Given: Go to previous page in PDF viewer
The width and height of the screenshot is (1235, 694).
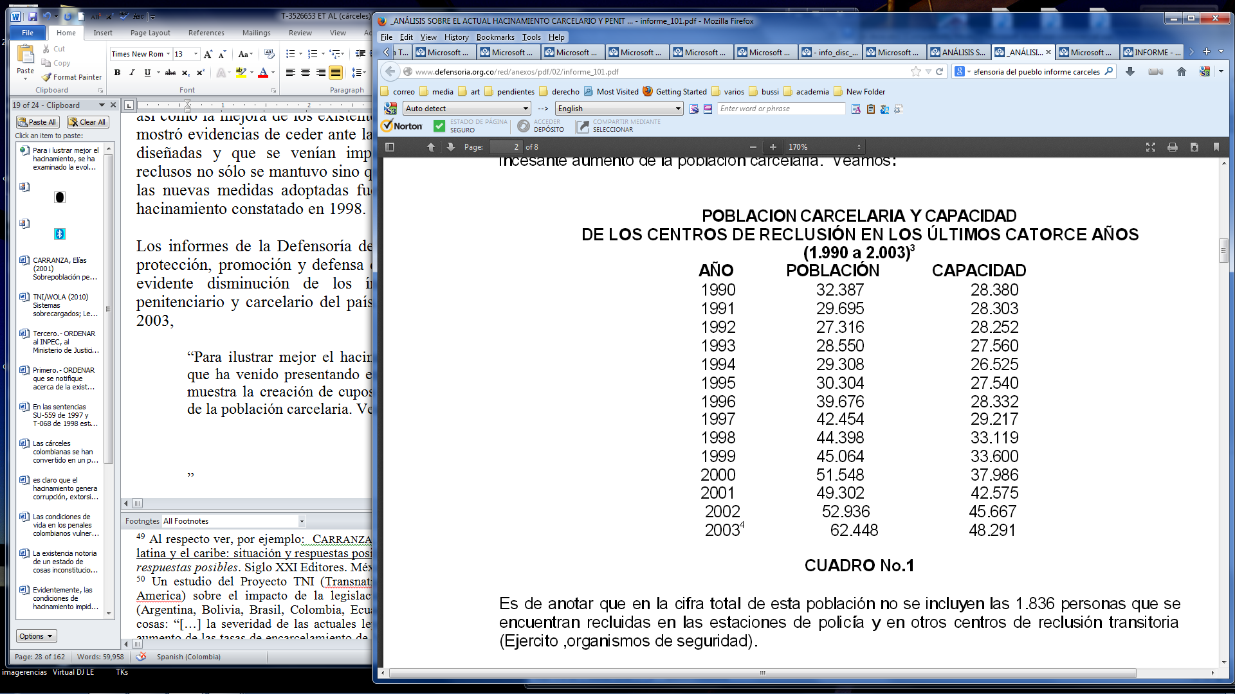Looking at the screenshot, I should (431, 147).
